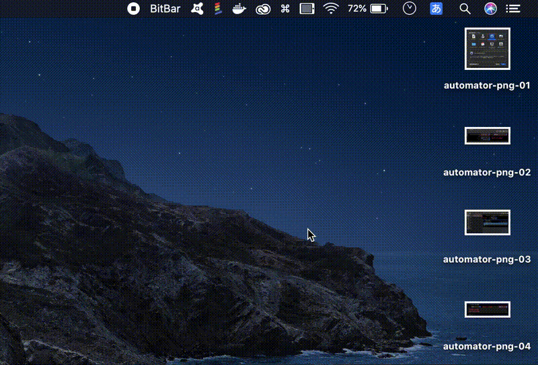The width and height of the screenshot is (538, 365).
Task: Click the clock icon in menu bar
Action: click(x=410, y=9)
